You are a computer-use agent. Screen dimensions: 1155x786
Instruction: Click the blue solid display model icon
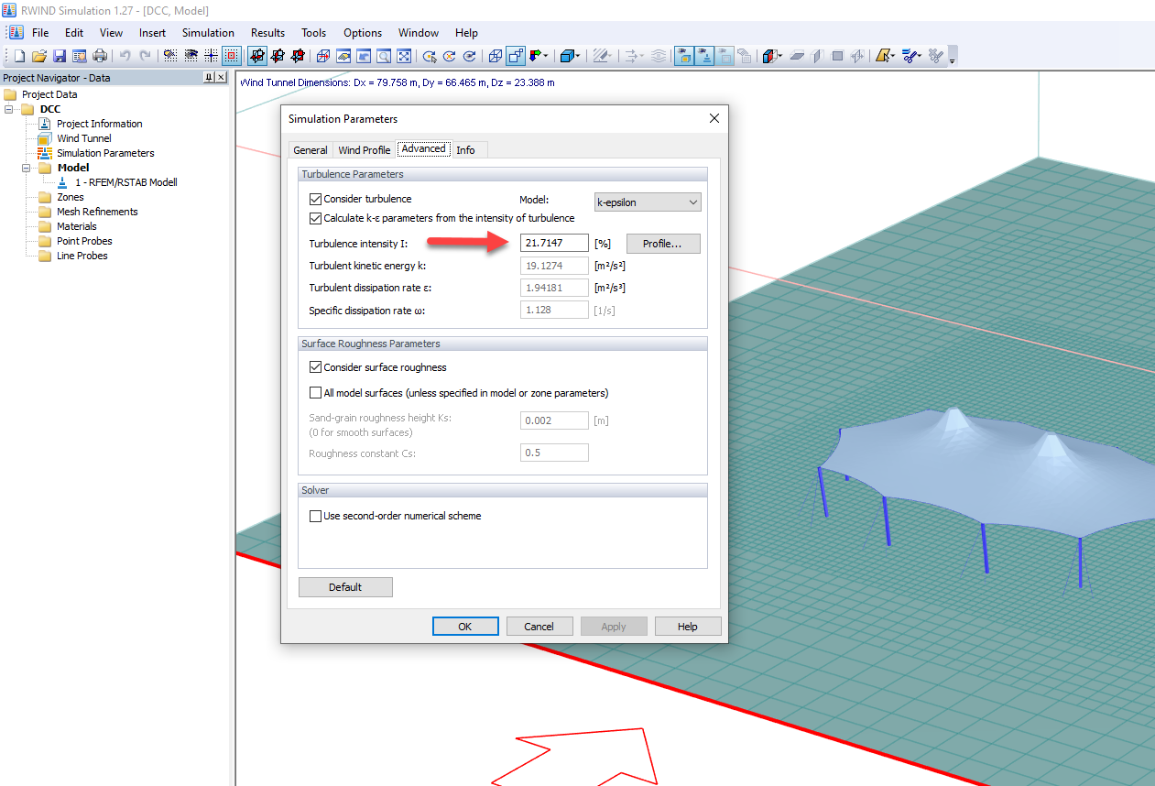[568, 56]
